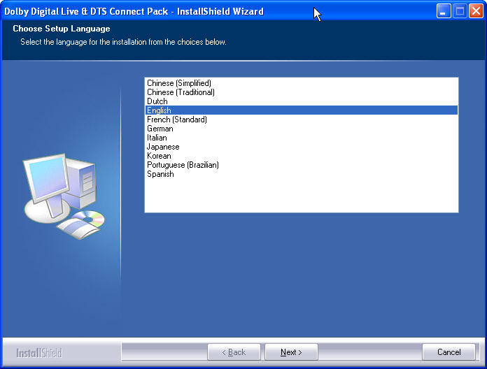Minimize the InstallShield Wizard window
Image resolution: width=487 pixels, height=369 pixels.
click(x=444, y=11)
